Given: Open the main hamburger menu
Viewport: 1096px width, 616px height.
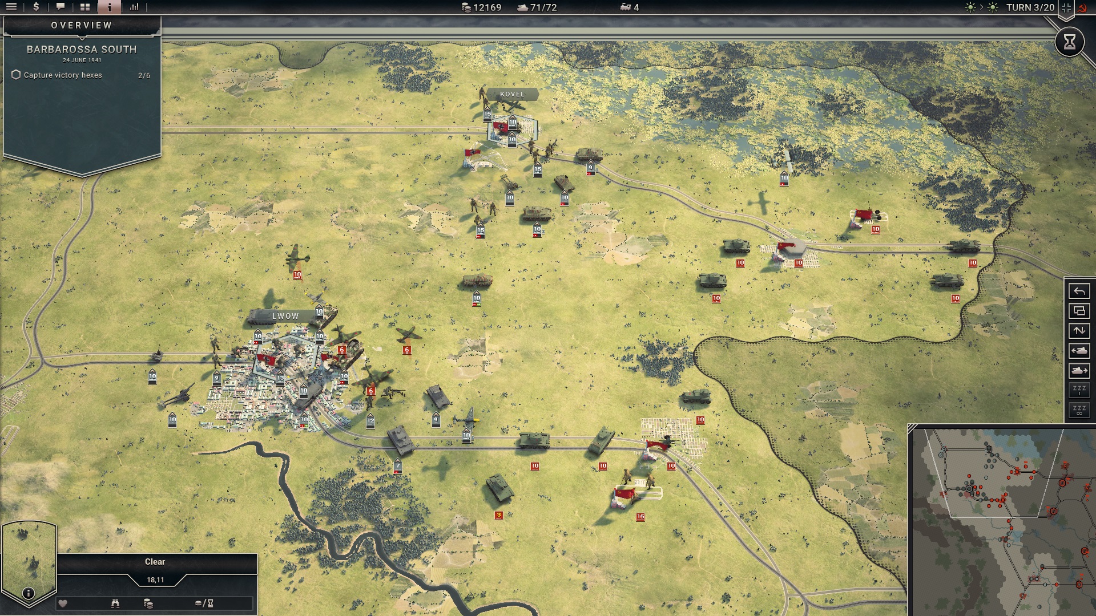Looking at the screenshot, I should [11, 7].
